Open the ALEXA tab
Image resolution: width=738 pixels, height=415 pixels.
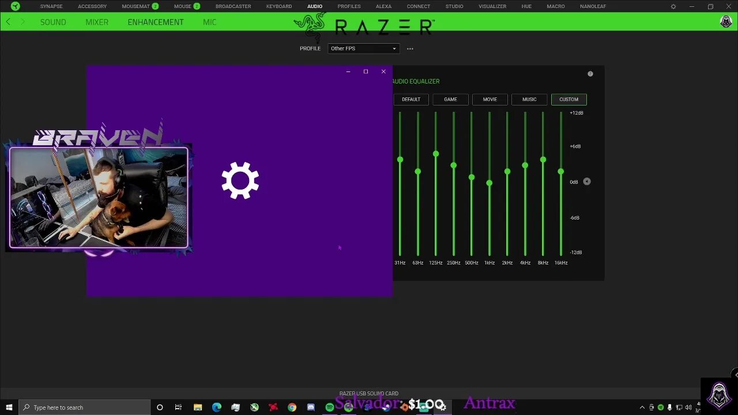(383, 6)
